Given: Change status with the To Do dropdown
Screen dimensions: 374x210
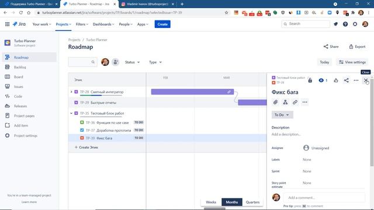Looking at the screenshot, I should [x=282, y=115].
